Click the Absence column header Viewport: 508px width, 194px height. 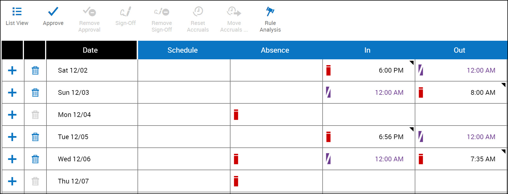[x=275, y=50]
